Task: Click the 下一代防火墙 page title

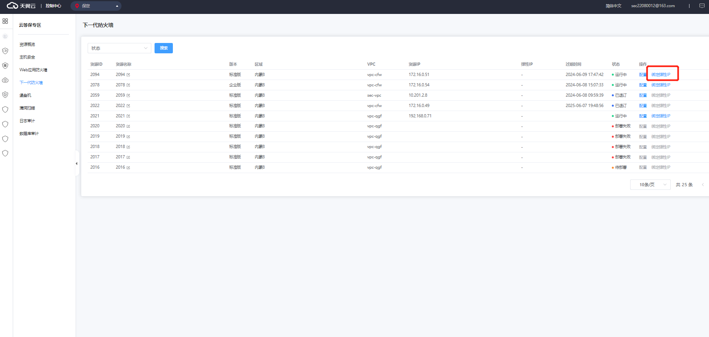Action: click(98, 25)
